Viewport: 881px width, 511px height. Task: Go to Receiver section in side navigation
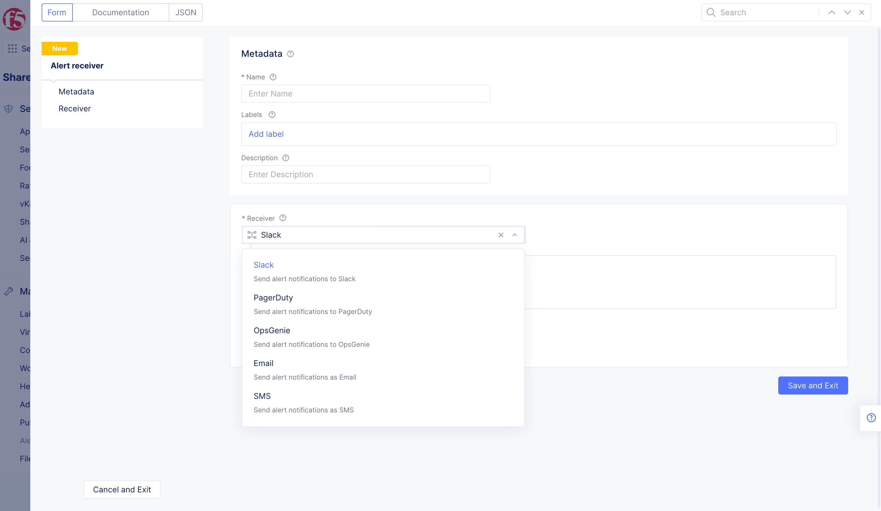click(74, 109)
